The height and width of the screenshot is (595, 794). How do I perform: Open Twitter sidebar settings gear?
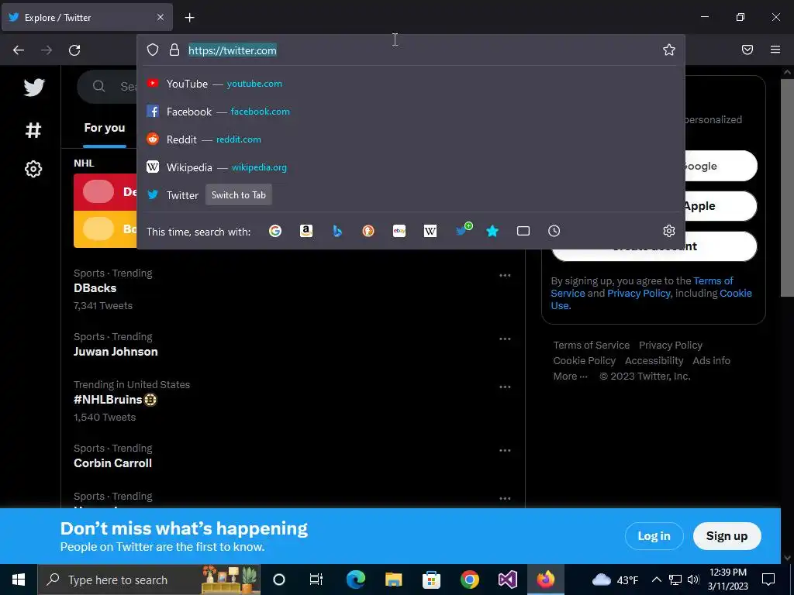(33, 169)
